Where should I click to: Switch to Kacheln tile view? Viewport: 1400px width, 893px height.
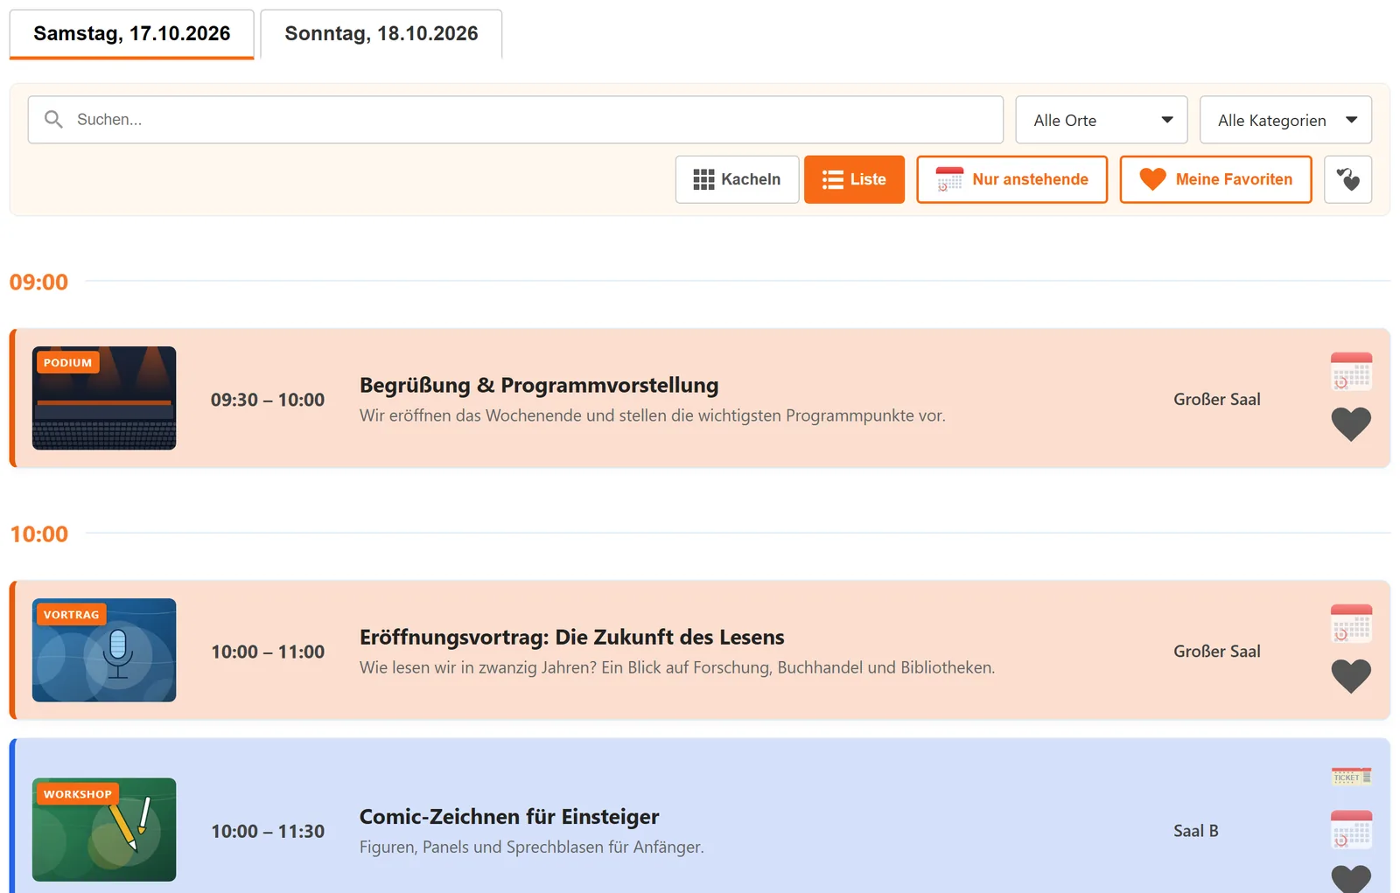(737, 179)
